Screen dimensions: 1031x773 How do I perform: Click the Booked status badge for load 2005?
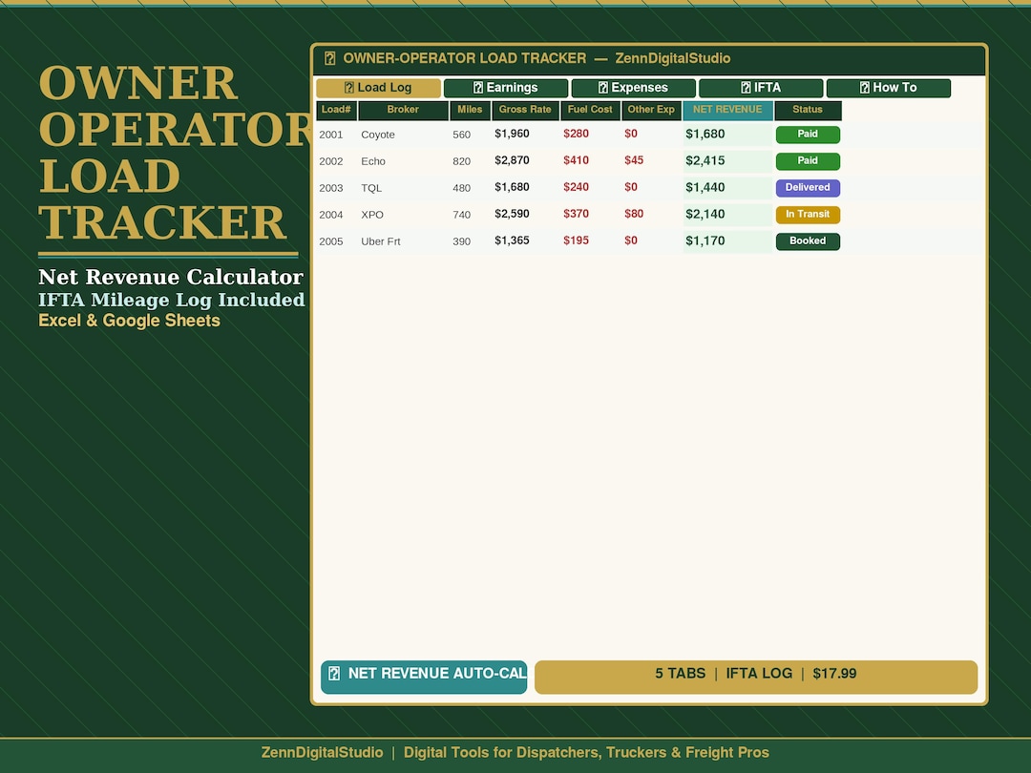point(808,241)
